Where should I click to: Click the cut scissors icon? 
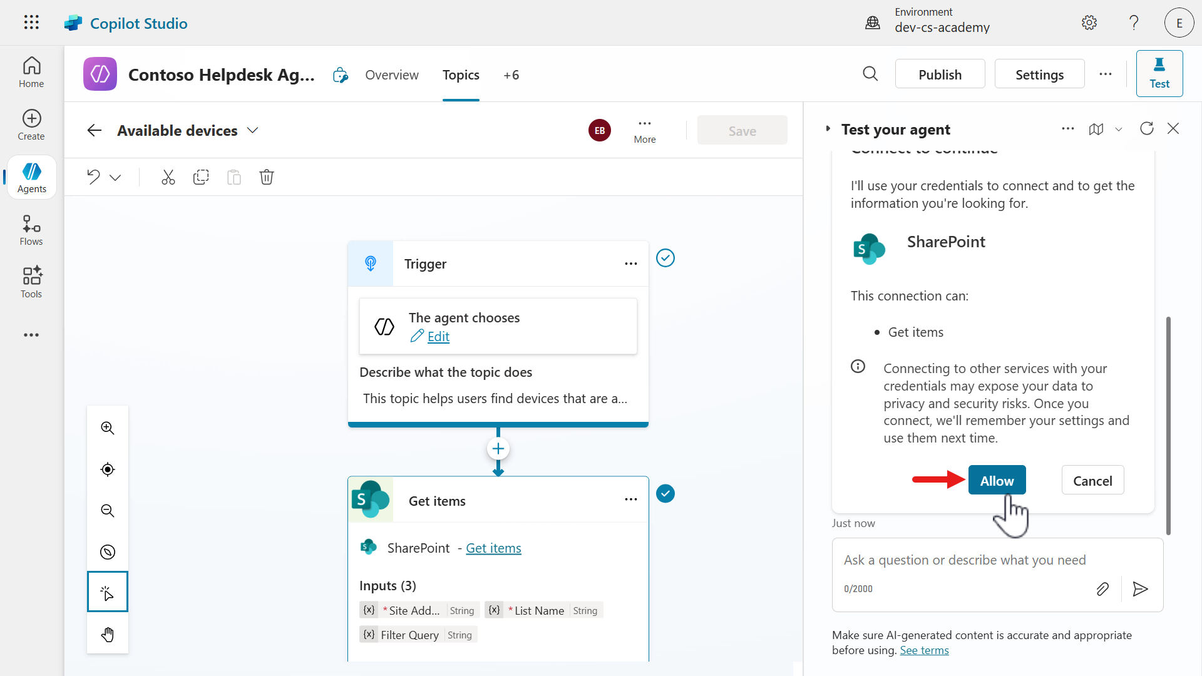168,177
